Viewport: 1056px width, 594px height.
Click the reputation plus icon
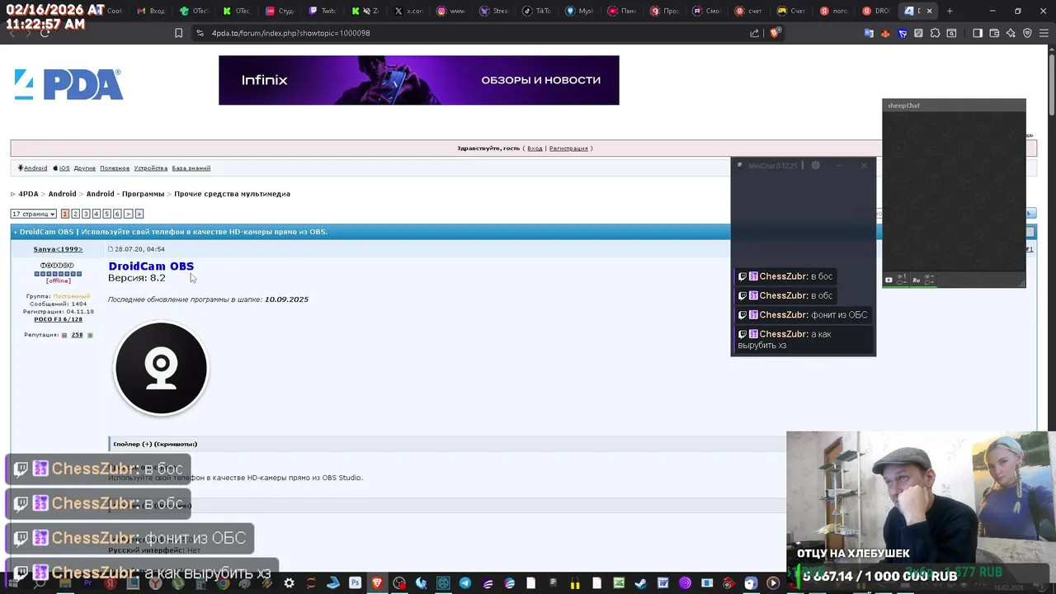(90, 335)
